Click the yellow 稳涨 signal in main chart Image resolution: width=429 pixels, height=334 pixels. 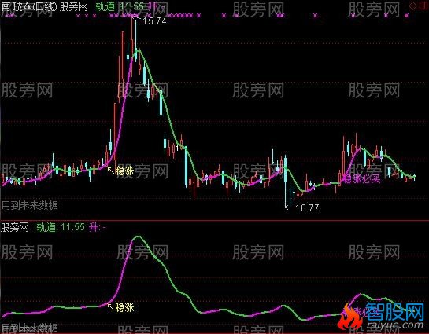(x=124, y=171)
